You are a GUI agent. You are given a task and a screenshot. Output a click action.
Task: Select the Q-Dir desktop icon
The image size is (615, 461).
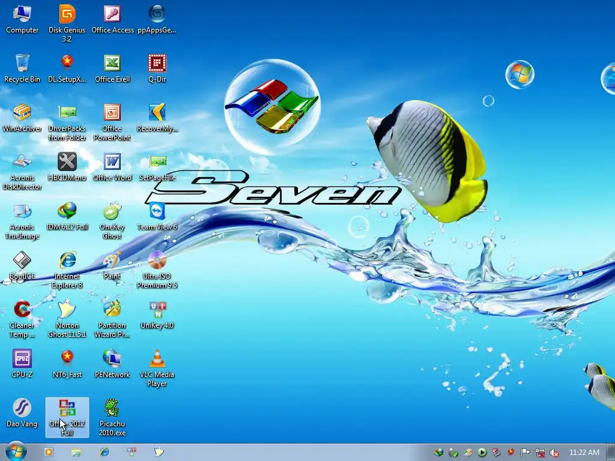click(x=157, y=68)
